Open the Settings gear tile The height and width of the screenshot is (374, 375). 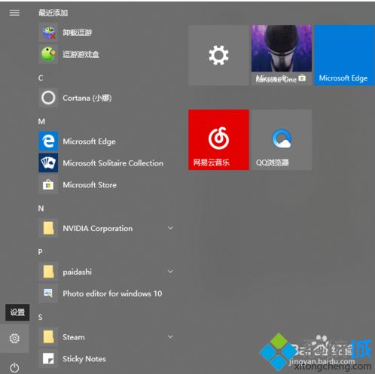tap(218, 55)
